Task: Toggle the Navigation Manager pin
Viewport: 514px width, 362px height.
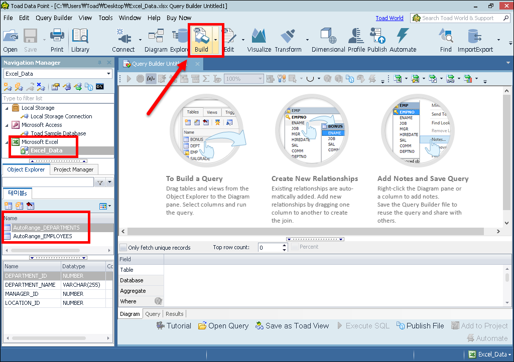Action: coord(100,63)
